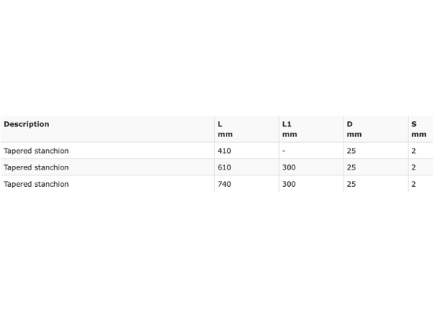Click the 410 length value
433x313 pixels.
pos(224,151)
